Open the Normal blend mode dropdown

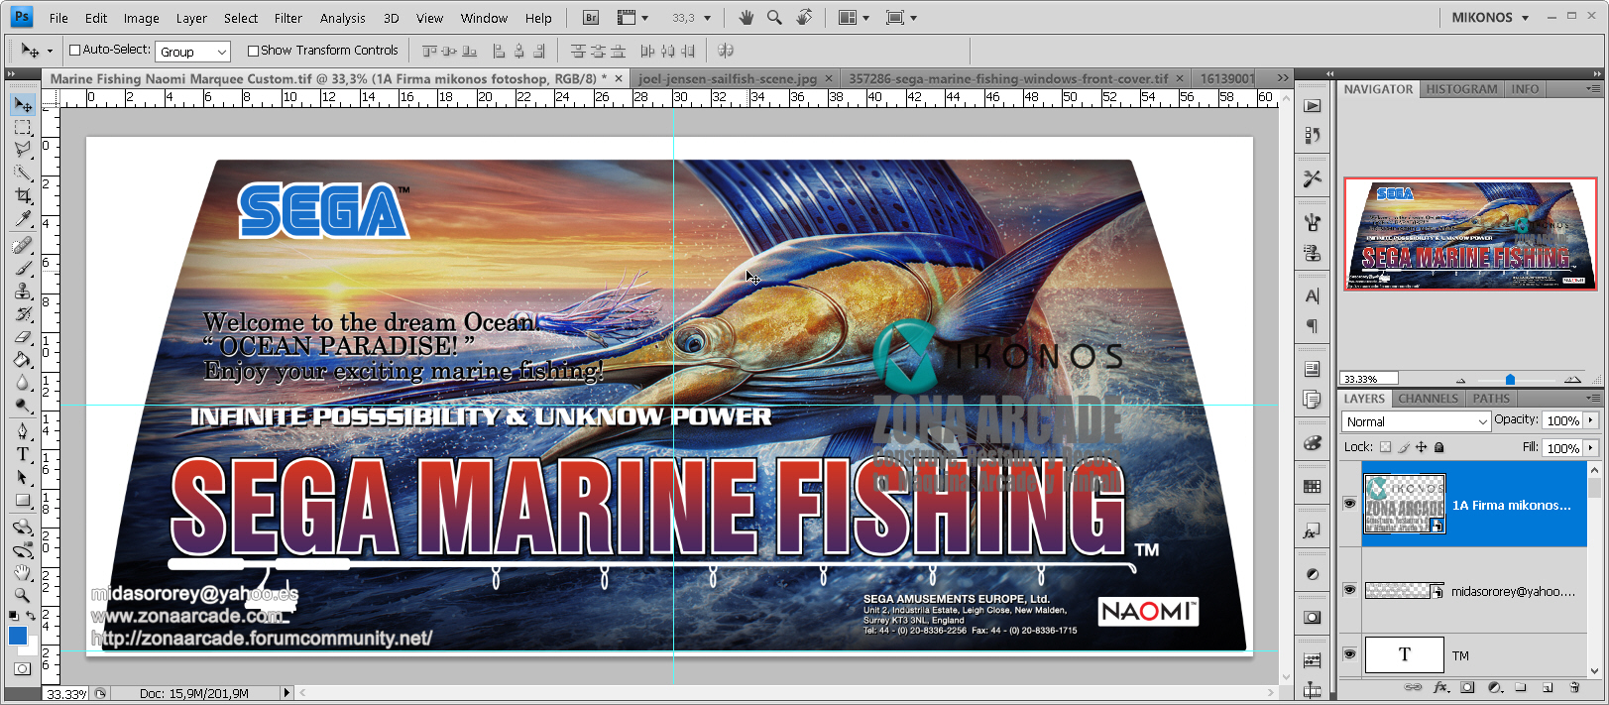1417,421
